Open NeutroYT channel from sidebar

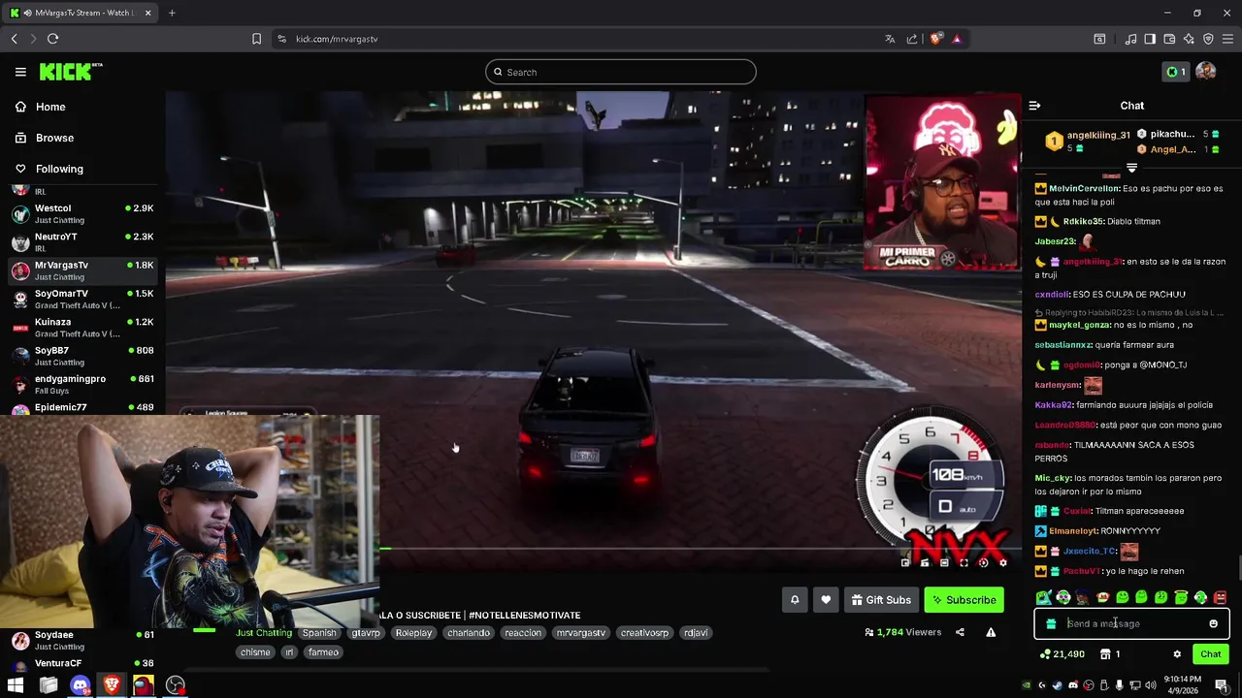(82, 242)
